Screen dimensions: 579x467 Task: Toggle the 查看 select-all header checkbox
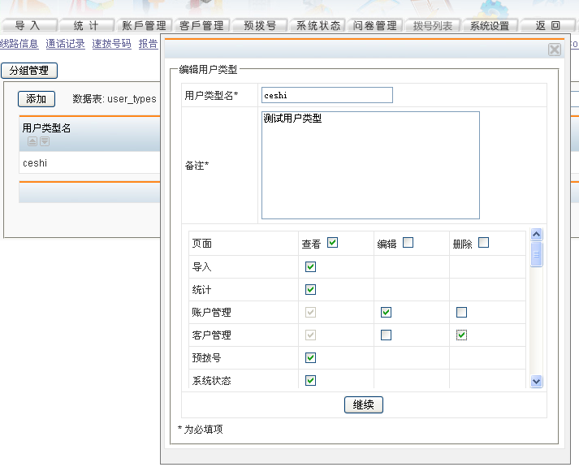(332, 242)
